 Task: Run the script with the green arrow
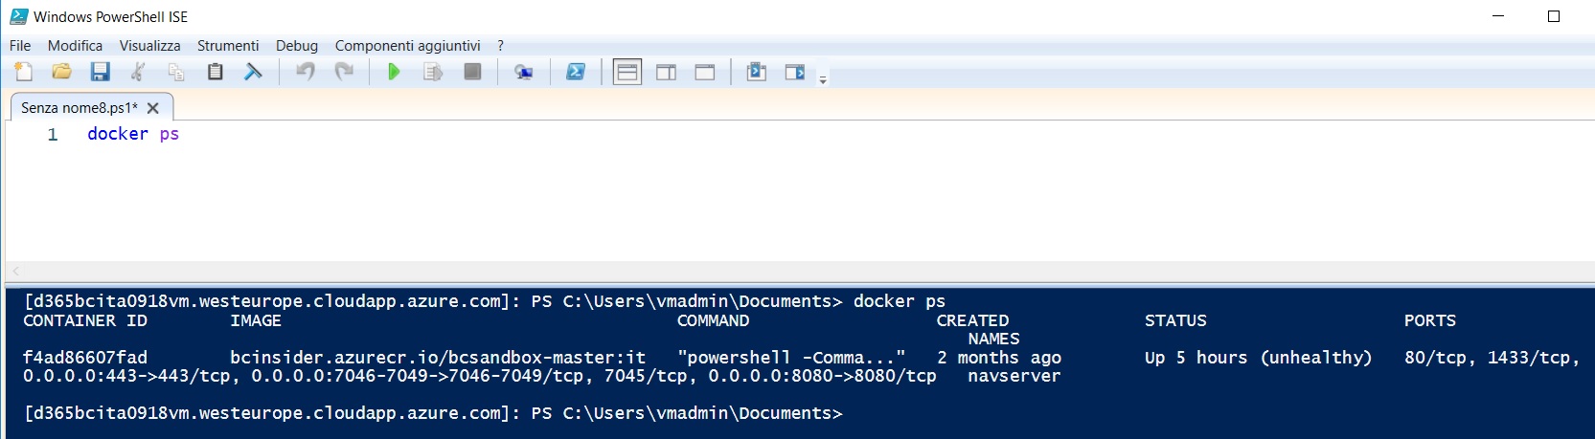[394, 72]
